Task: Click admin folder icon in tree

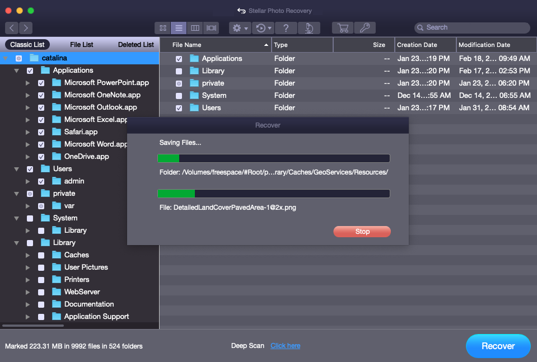Action: point(57,181)
